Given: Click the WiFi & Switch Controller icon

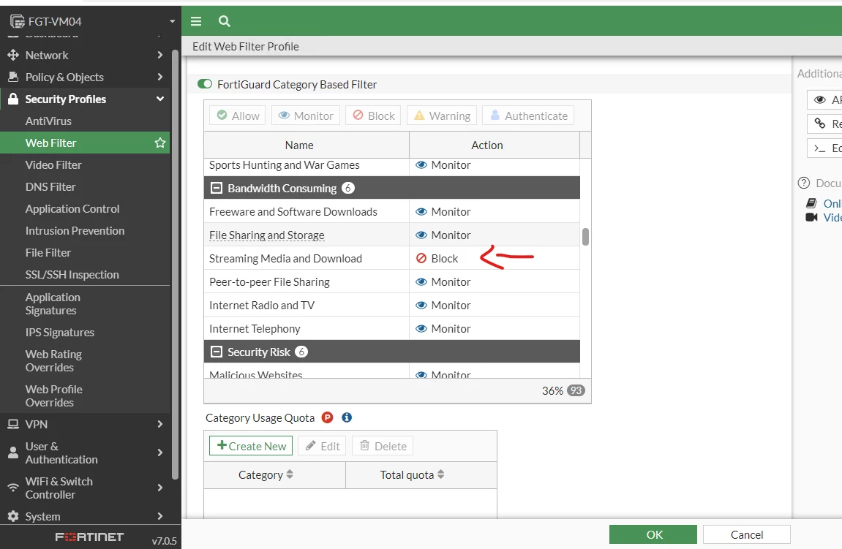Looking at the screenshot, I should click(13, 488).
